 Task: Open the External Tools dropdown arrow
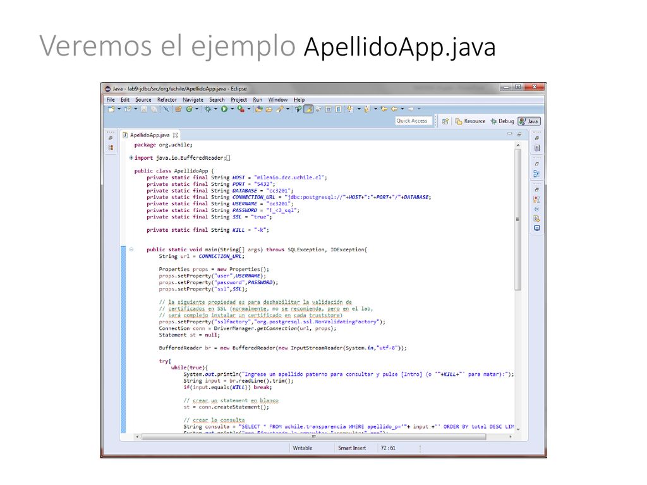[x=249, y=109]
